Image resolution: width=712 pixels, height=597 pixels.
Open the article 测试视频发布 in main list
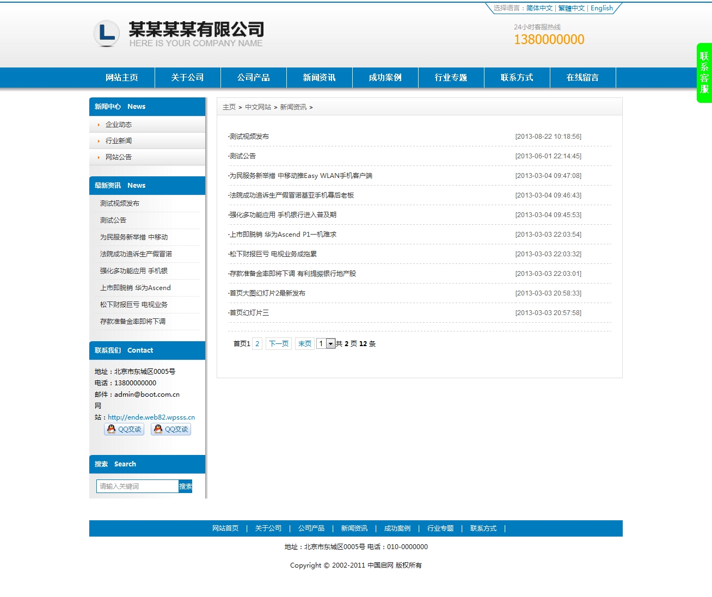click(x=249, y=137)
